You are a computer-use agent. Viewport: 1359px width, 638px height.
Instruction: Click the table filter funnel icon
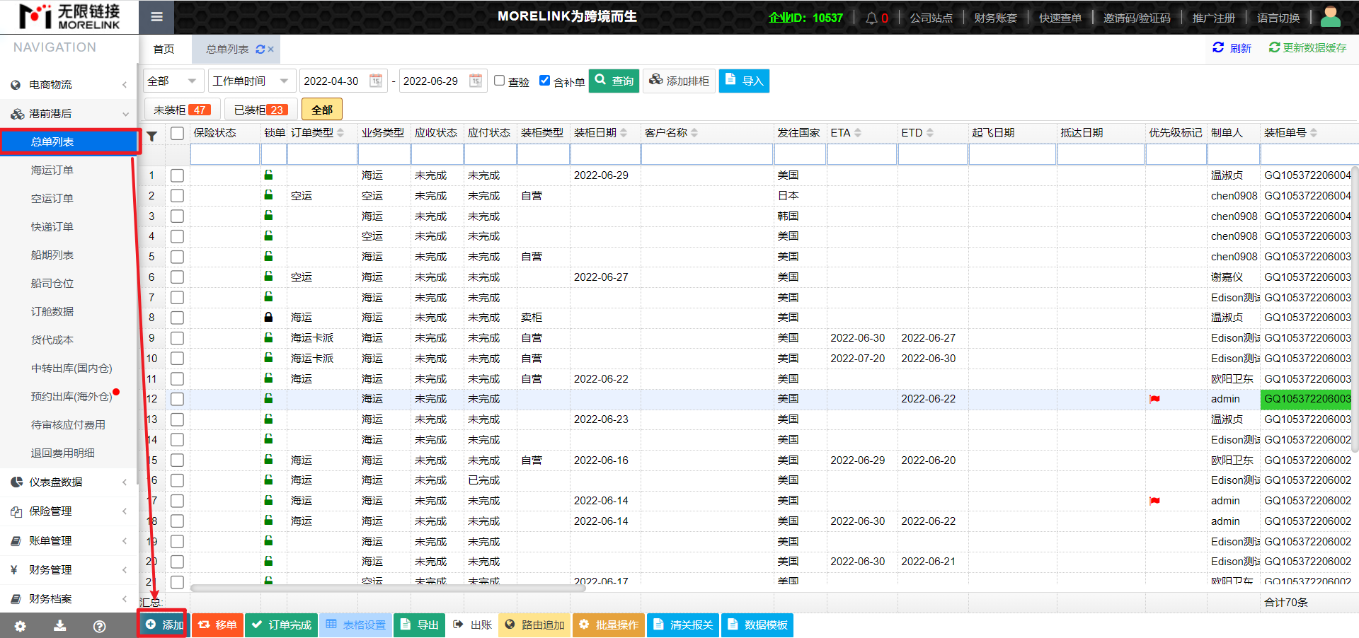[x=152, y=135]
